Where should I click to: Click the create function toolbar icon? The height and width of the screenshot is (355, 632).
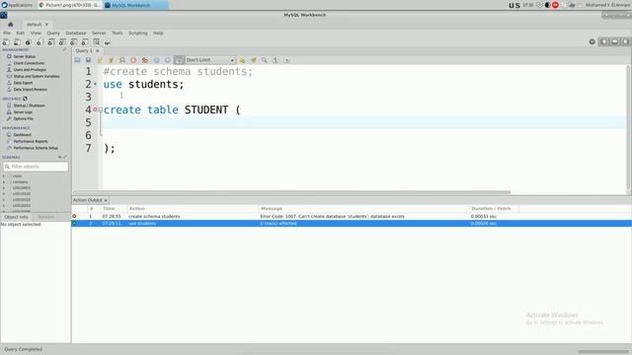tap(85, 41)
